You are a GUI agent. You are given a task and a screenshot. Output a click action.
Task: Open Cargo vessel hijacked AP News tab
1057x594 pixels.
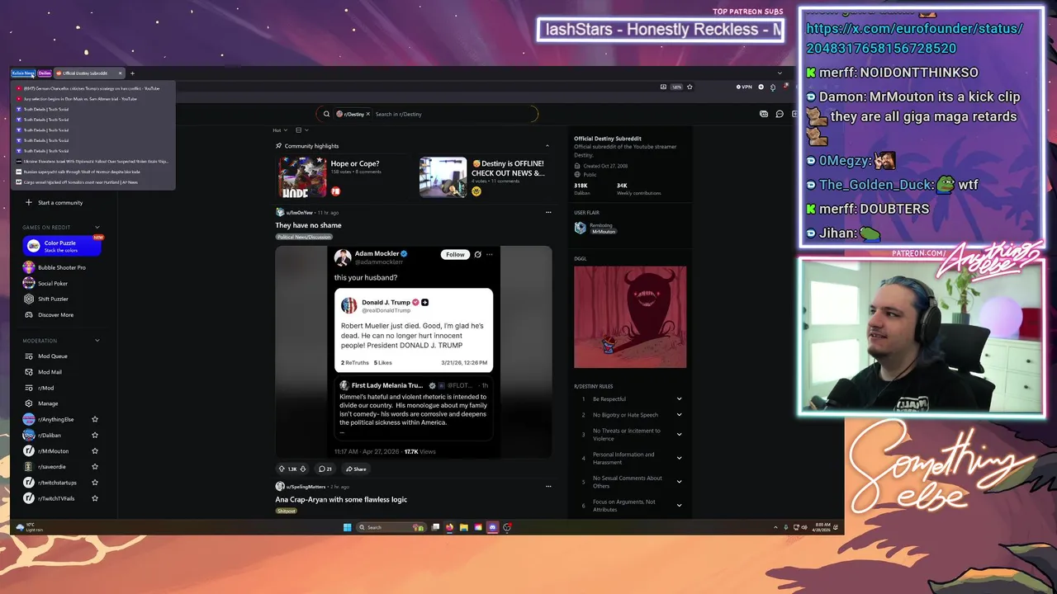click(x=93, y=181)
